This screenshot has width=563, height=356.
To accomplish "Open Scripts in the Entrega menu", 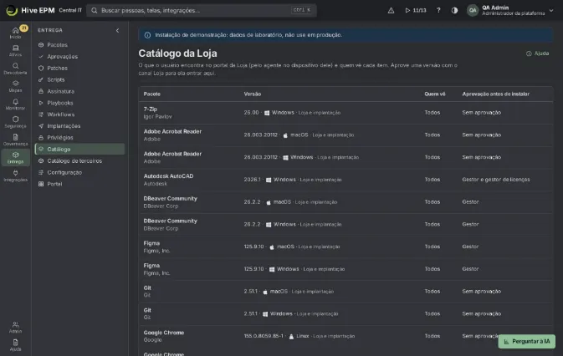I will 79,79.
